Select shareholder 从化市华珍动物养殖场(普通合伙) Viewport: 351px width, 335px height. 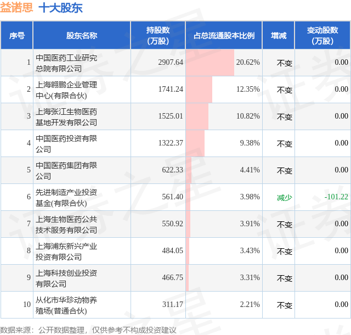tap(66, 305)
